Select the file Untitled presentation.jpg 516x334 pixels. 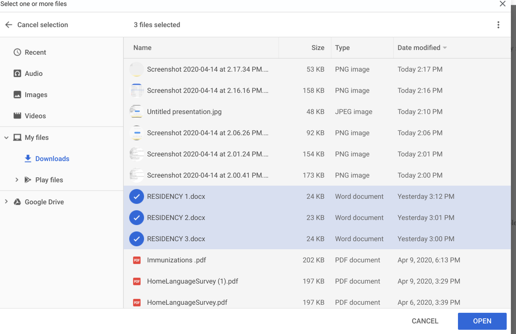[184, 111]
